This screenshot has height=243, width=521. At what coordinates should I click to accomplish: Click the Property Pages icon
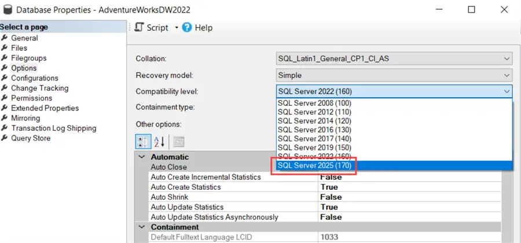click(179, 142)
